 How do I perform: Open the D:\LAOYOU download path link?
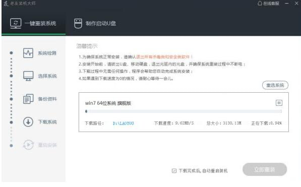pyautogui.click(x=123, y=123)
